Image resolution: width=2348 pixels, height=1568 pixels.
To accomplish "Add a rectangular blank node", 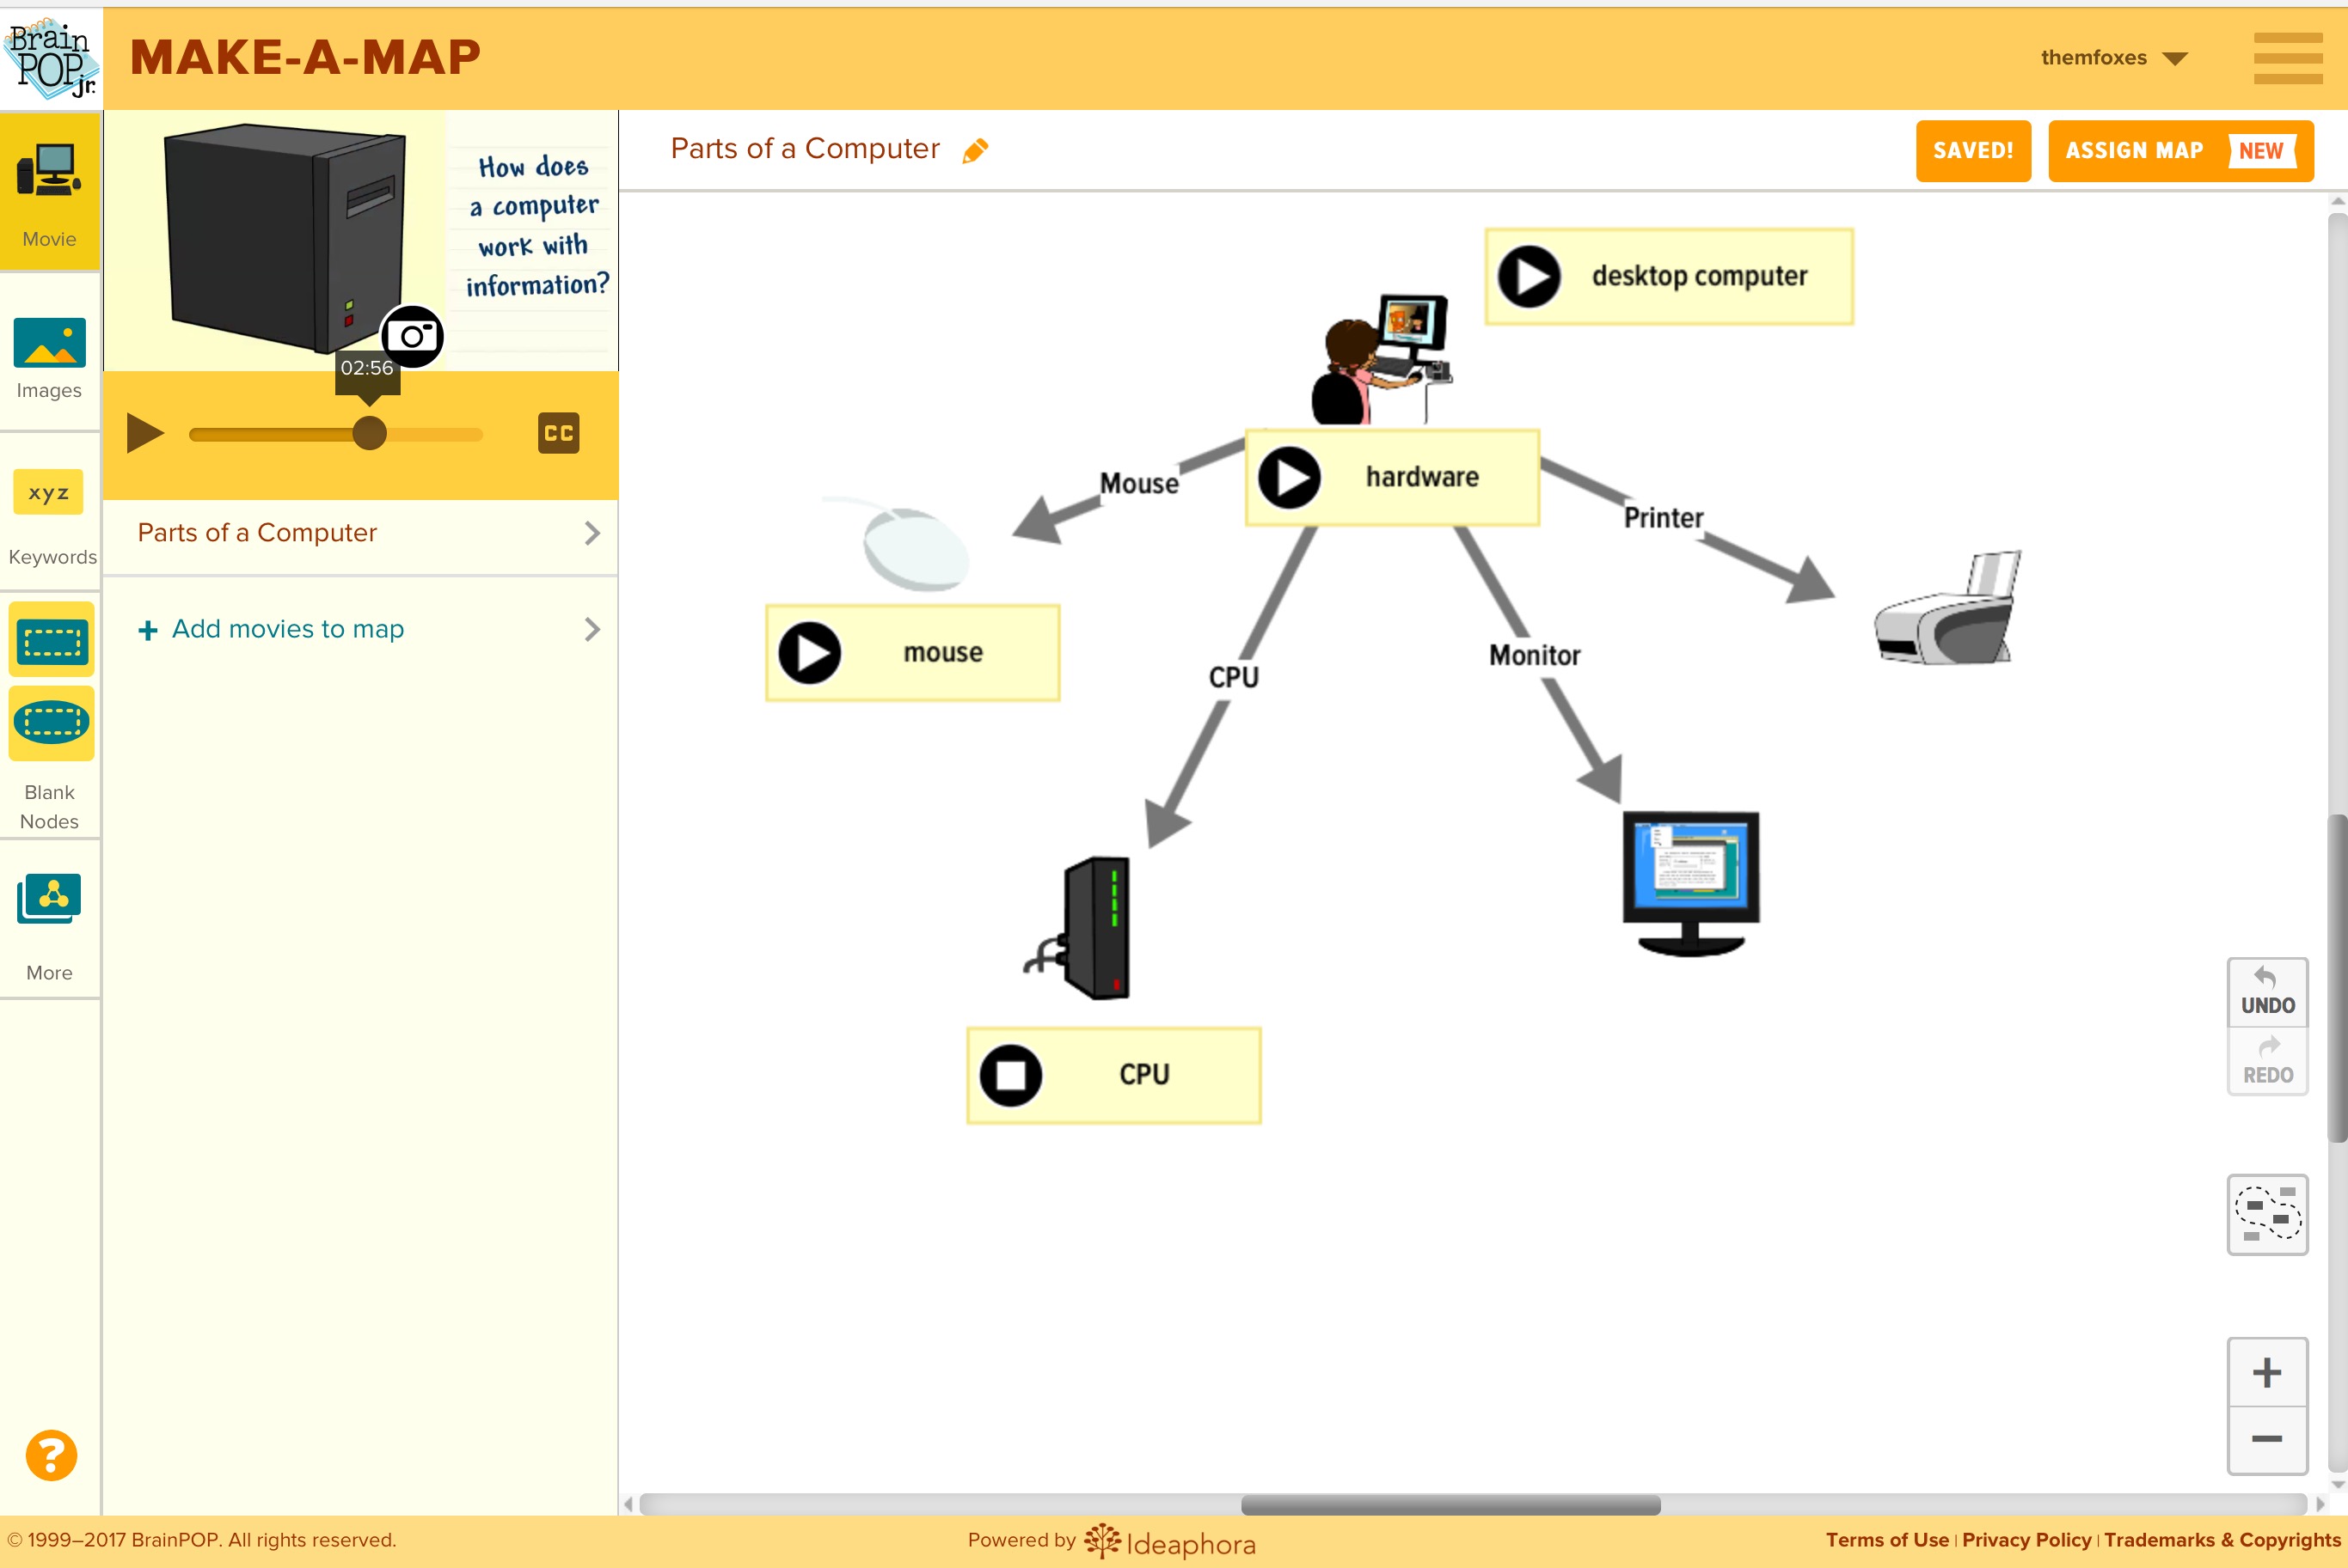I will pos(51,641).
